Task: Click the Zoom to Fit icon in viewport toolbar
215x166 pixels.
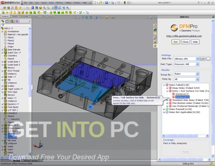Action: pyautogui.click(x=75, y=18)
